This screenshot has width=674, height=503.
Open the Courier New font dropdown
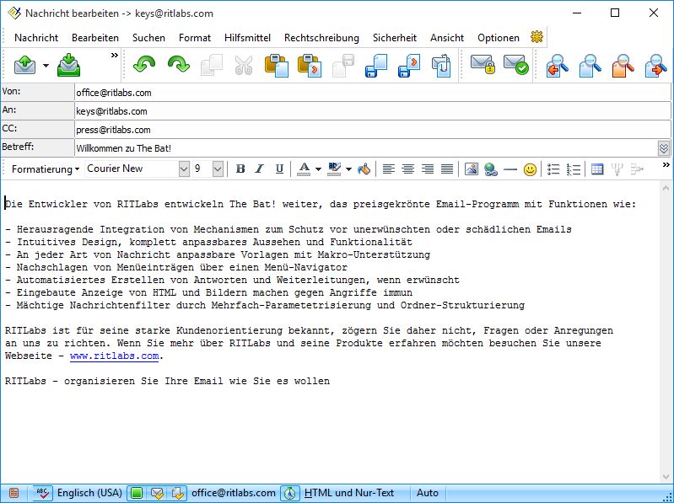tap(184, 169)
